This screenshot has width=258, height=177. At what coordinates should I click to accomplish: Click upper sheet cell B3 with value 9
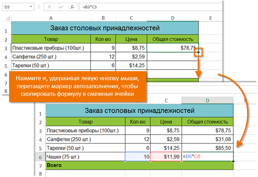[103, 48]
